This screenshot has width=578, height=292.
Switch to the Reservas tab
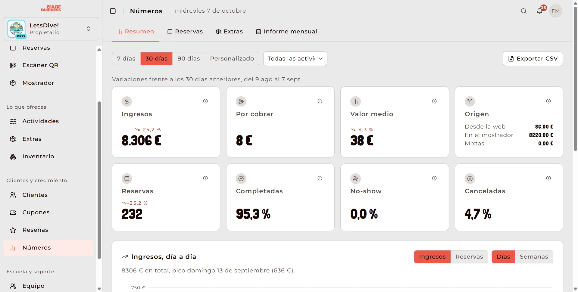[185, 32]
